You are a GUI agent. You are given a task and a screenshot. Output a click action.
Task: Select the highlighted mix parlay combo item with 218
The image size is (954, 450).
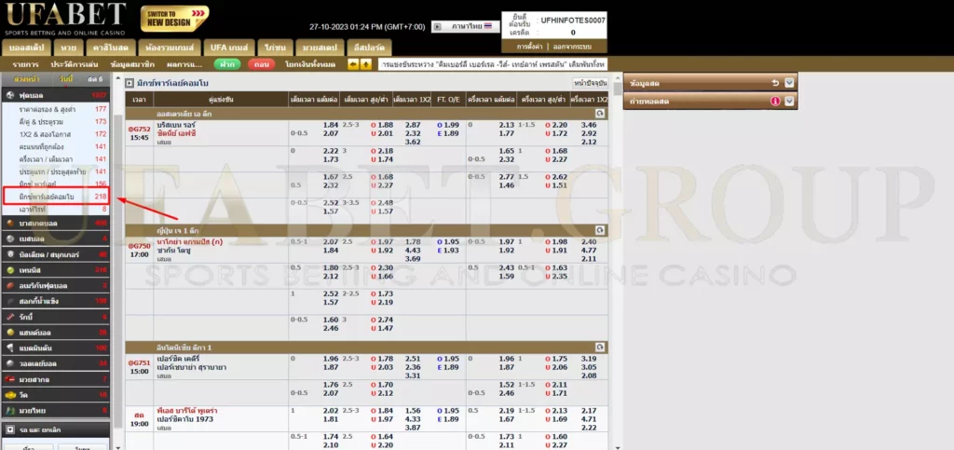56,198
